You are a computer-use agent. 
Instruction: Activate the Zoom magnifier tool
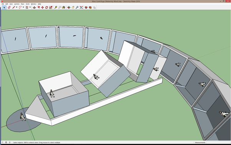coord(77,7)
